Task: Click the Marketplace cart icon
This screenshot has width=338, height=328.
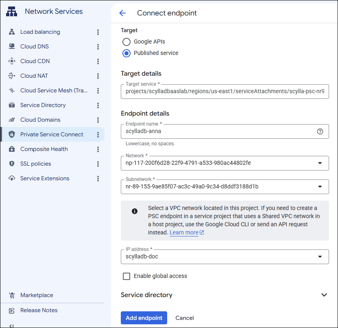Action: click(x=12, y=295)
